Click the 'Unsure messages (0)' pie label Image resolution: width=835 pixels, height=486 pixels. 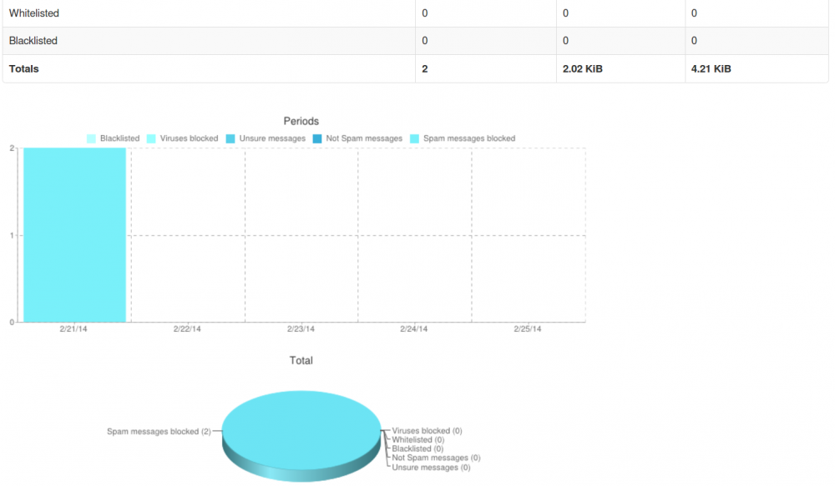coord(431,468)
